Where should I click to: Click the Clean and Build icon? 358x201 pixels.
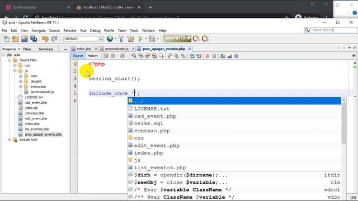(130, 39)
